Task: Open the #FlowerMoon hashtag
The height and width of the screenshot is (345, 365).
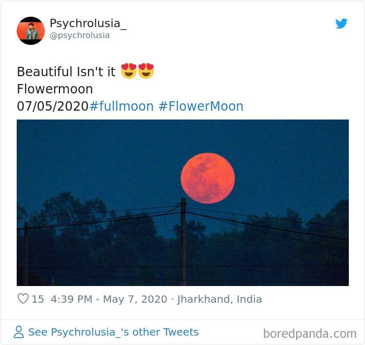Action: coord(201,106)
